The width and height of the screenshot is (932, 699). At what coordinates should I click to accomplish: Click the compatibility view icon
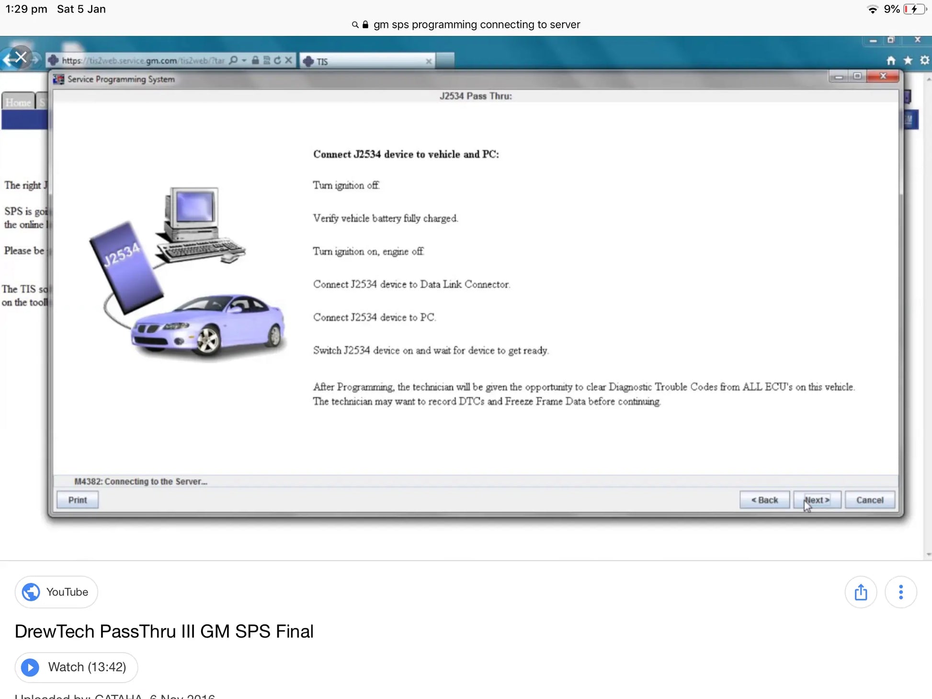[x=267, y=60]
